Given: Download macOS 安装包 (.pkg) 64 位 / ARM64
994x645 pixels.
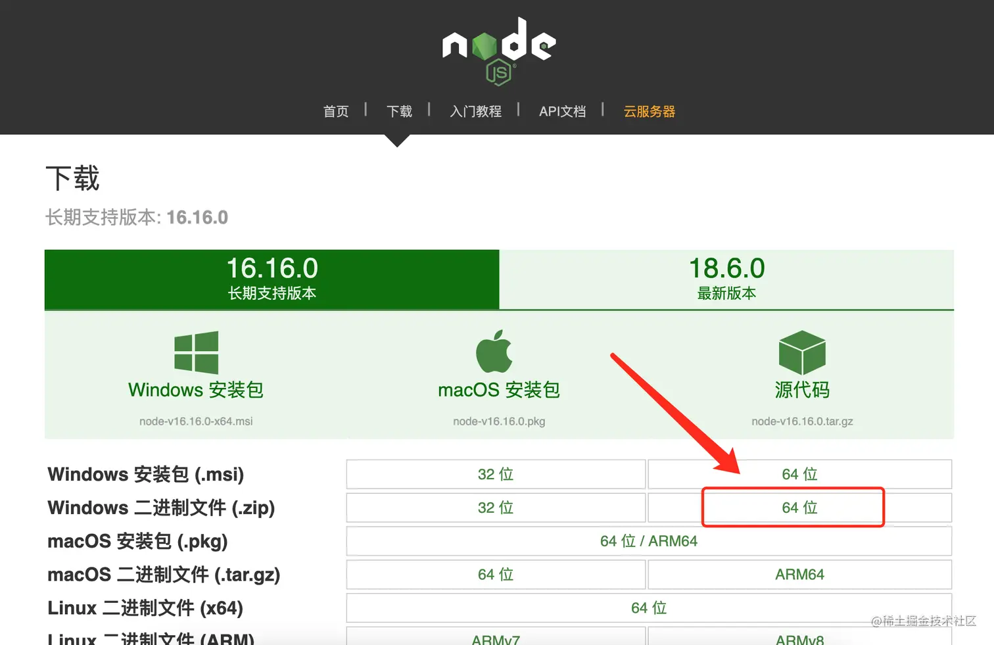Looking at the screenshot, I should (x=649, y=541).
